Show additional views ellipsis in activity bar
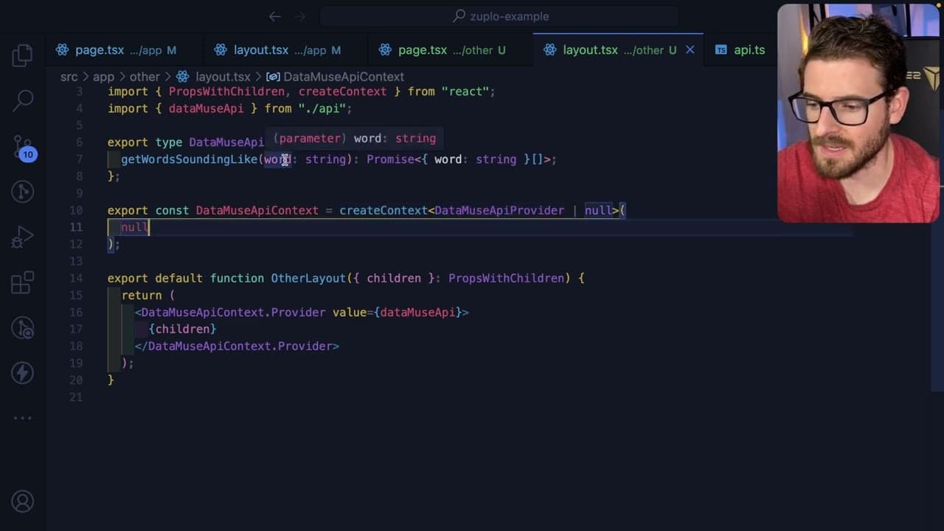Screen dimensions: 944x531 tap(23, 418)
